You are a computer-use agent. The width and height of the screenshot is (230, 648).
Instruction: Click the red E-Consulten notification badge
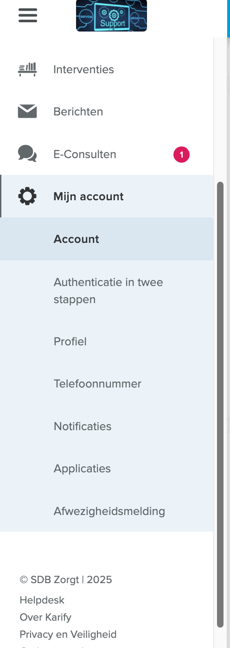[181, 154]
